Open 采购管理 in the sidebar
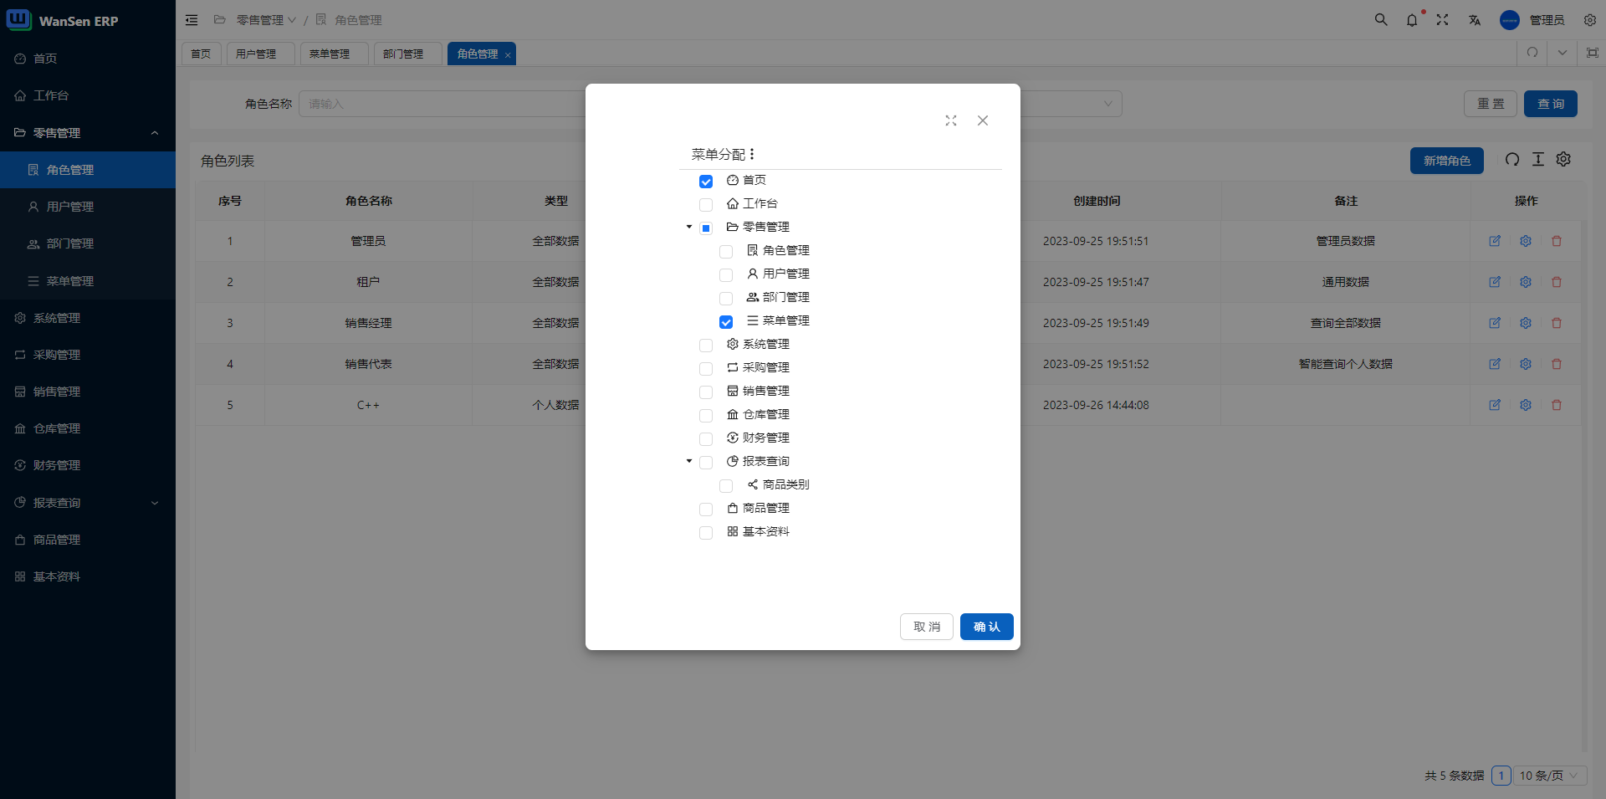 (57, 355)
